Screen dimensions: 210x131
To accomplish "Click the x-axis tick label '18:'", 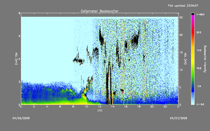I will pyautogui.click(x=139, y=107).
